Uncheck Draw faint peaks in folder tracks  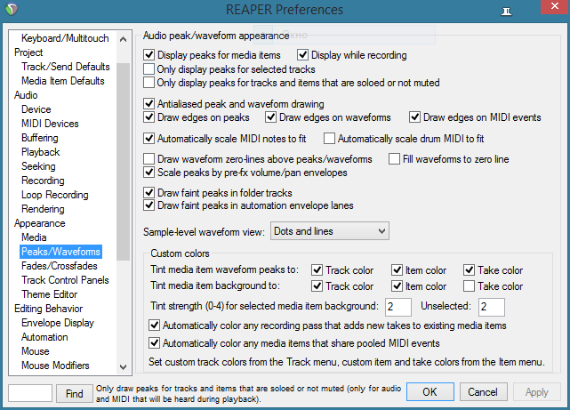pos(149,193)
